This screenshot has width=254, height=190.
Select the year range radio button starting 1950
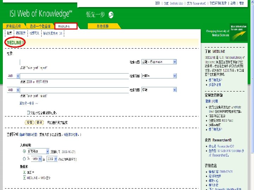tap(24, 159)
